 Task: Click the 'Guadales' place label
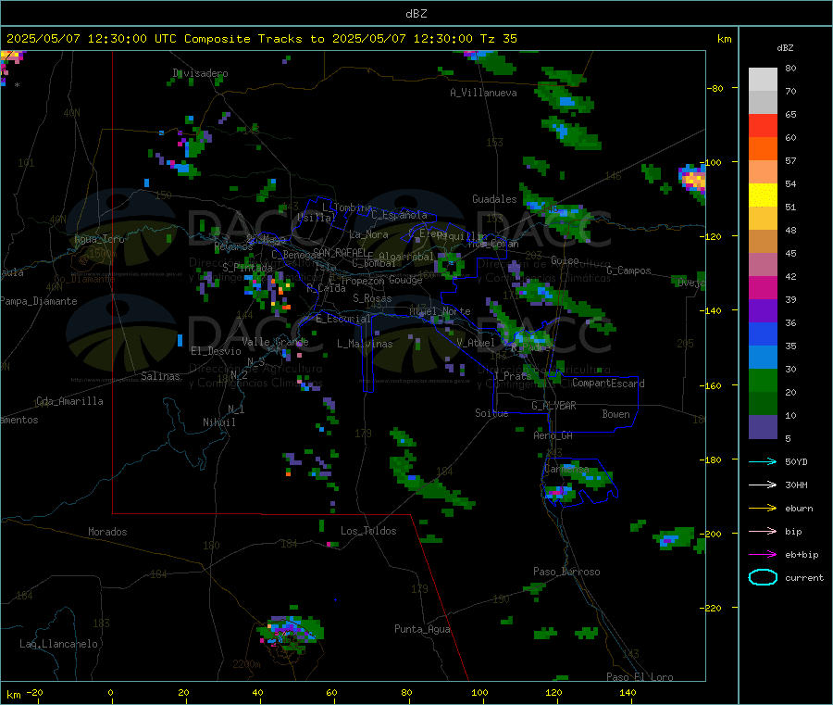(x=494, y=199)
